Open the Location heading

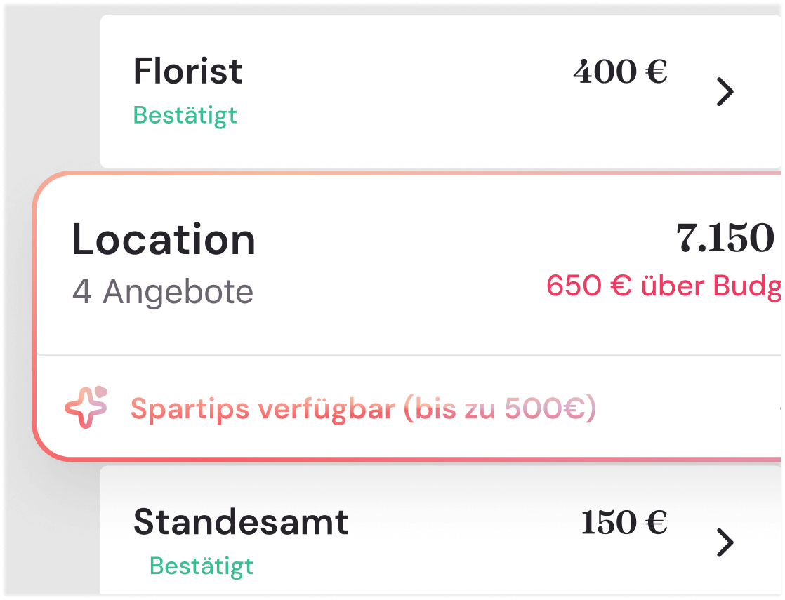(x=164, y=239)
